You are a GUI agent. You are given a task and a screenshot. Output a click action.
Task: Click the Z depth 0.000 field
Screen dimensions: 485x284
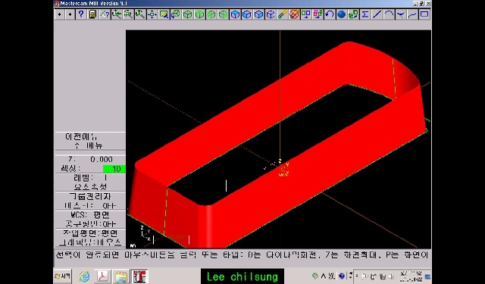coord(90,160)
